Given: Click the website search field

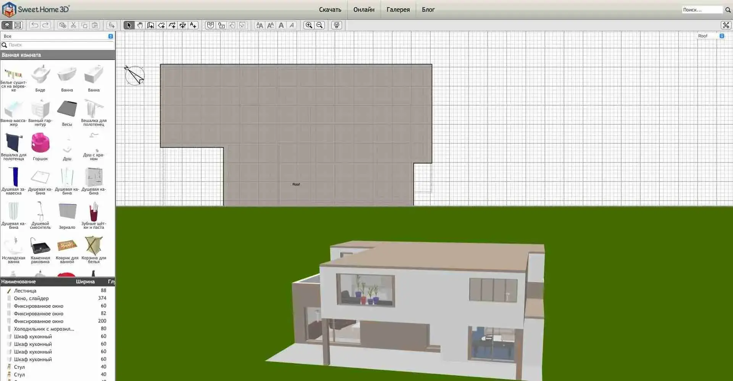Looking at the screenshot, I should (702, 10).
